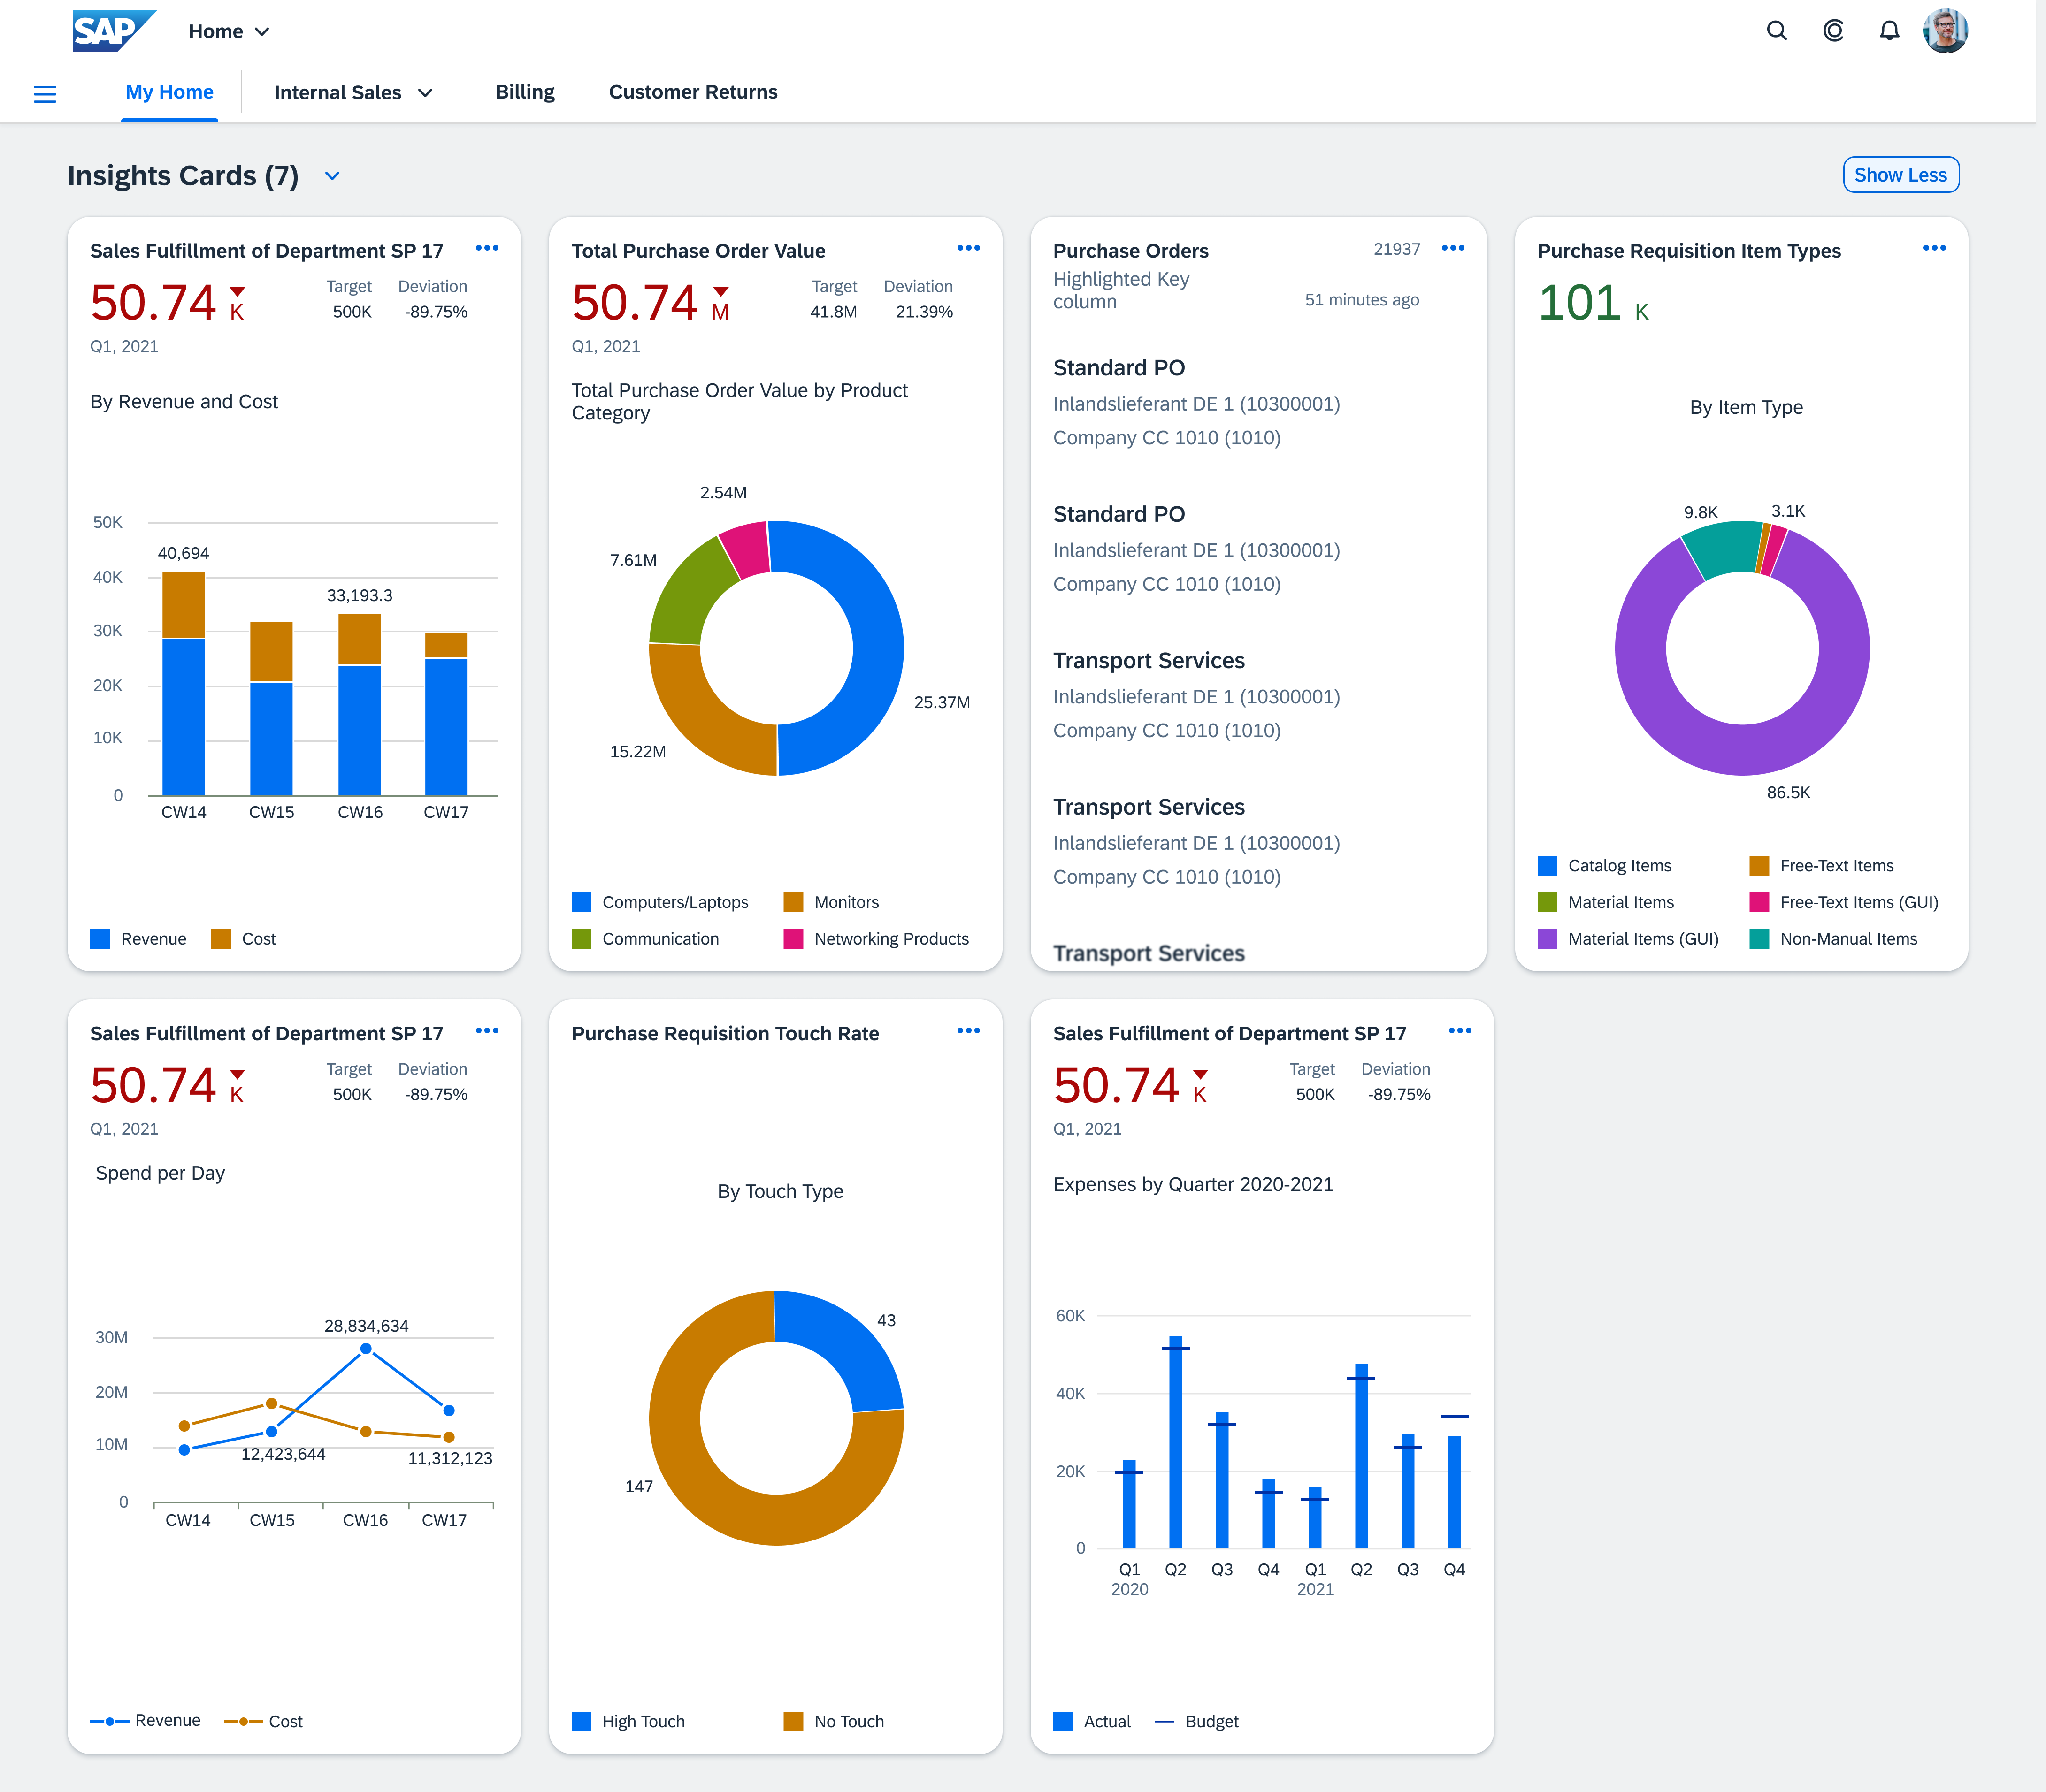
Task: Expand the Internal Sales tab dropdown arrow
Action: tap(425, 93)
